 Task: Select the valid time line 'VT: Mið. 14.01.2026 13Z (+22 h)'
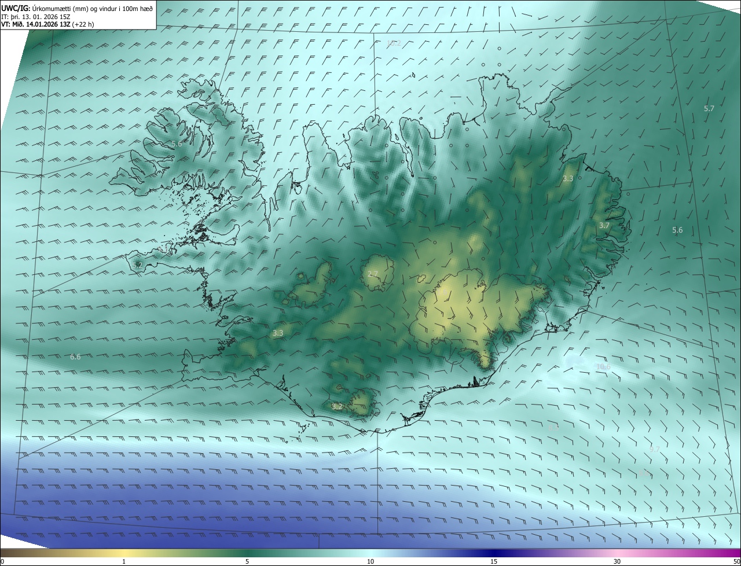coord(47,24)
